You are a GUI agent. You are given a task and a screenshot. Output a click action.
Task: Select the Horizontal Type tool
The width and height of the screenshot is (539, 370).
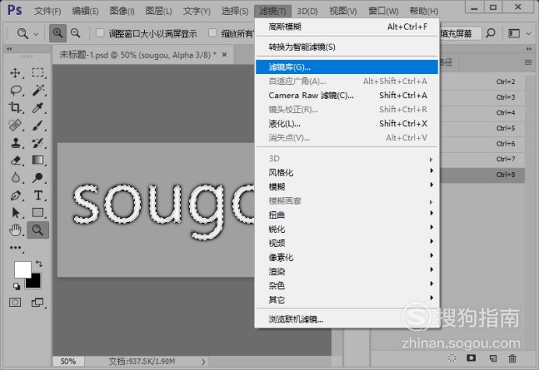[x=37, y=196]
